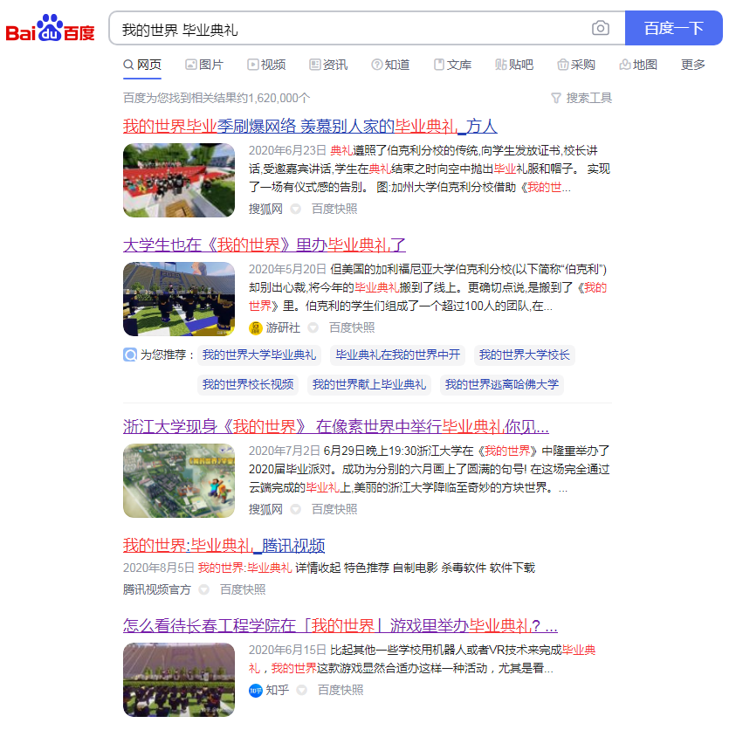
Task: Click the 百度一下 search button
Action: 673,28
